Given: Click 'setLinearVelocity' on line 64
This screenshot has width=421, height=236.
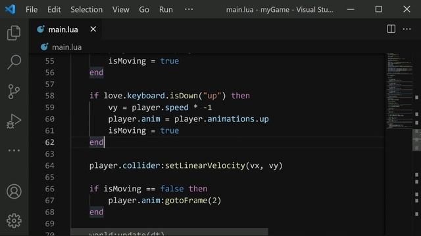Looking at the screenshot, I should click(x=205, y=166).
